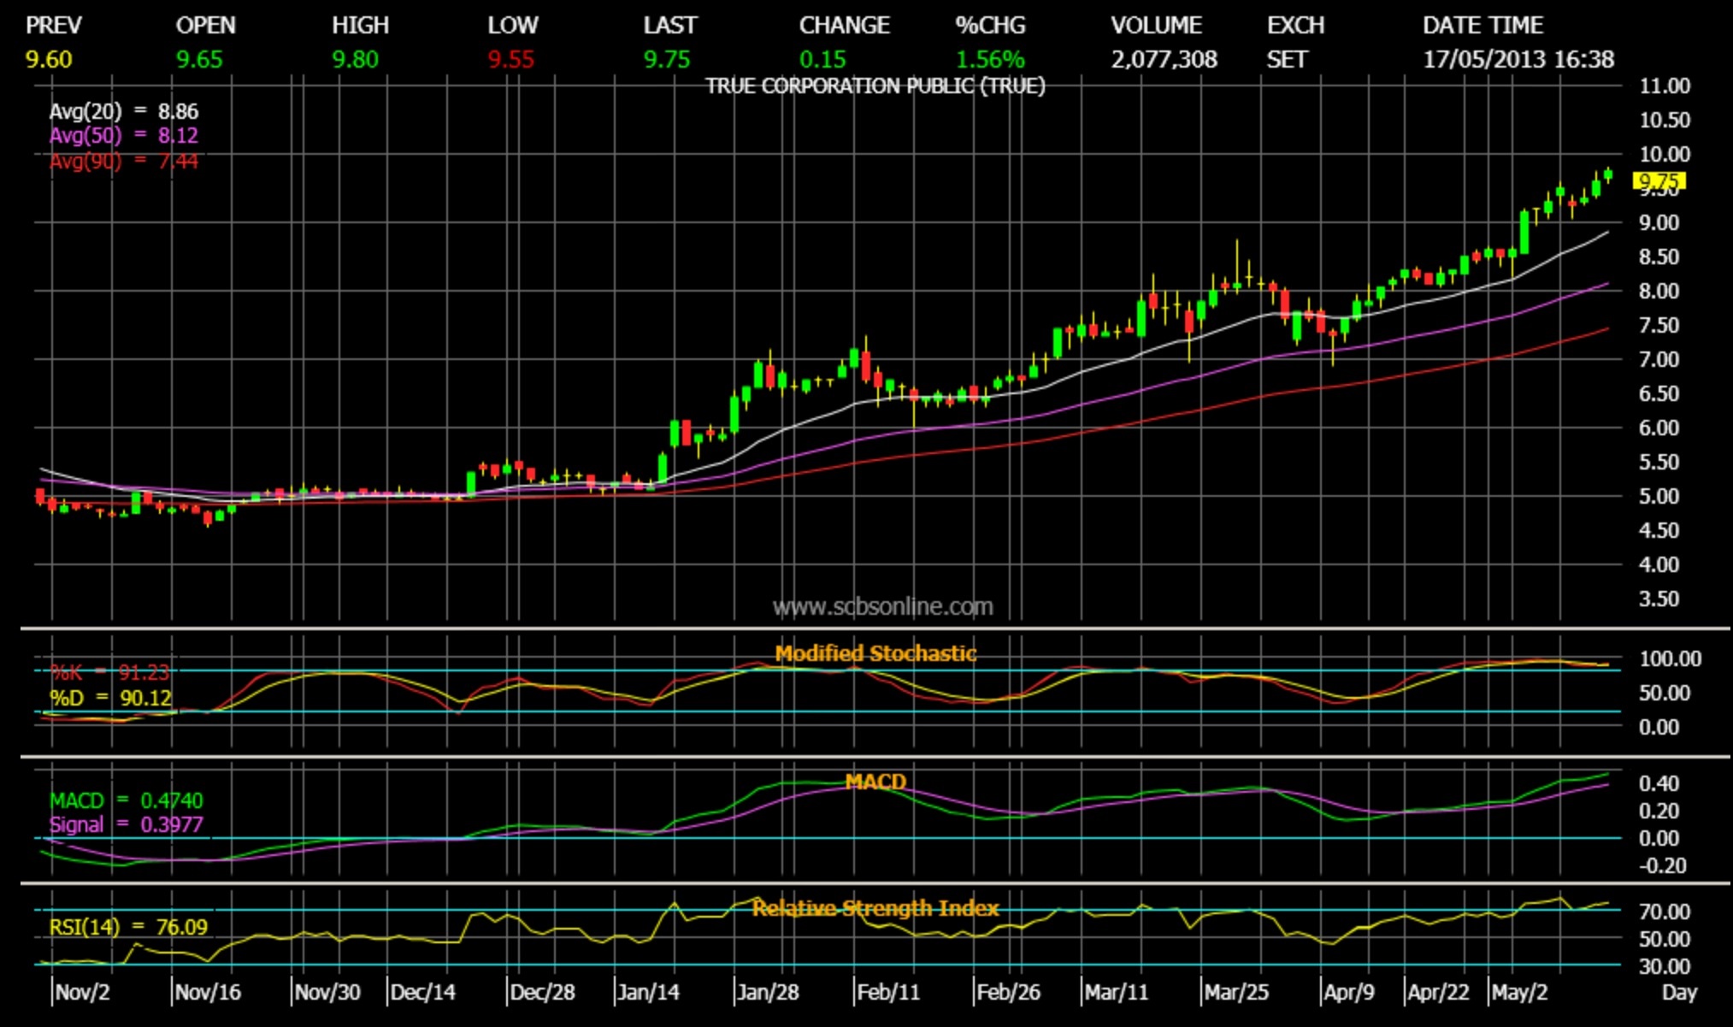Viewport: 1733px width, 1027px height.
Task: Click the HIGH value 9.80
Action: click(x=356, y=60)
